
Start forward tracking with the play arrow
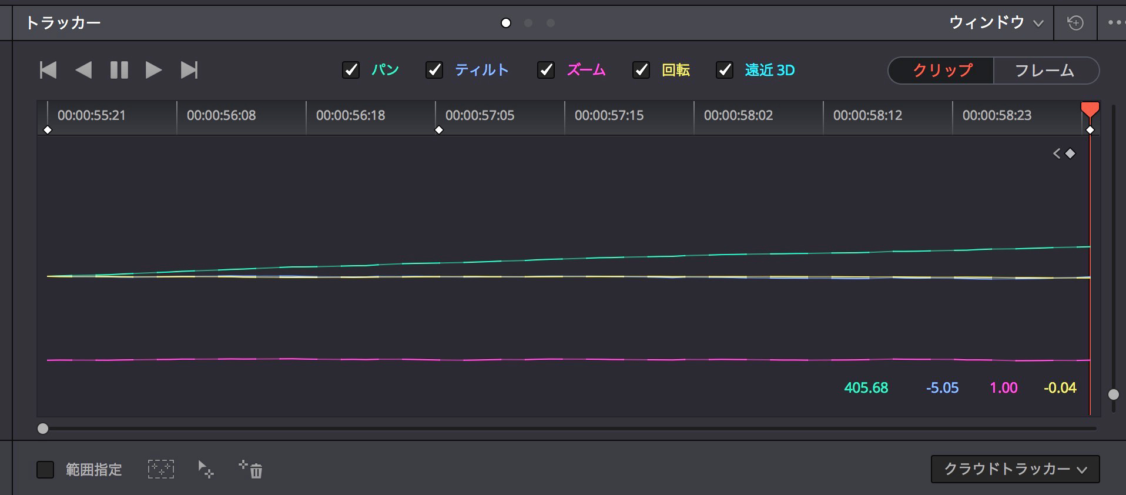click(153, 71)
